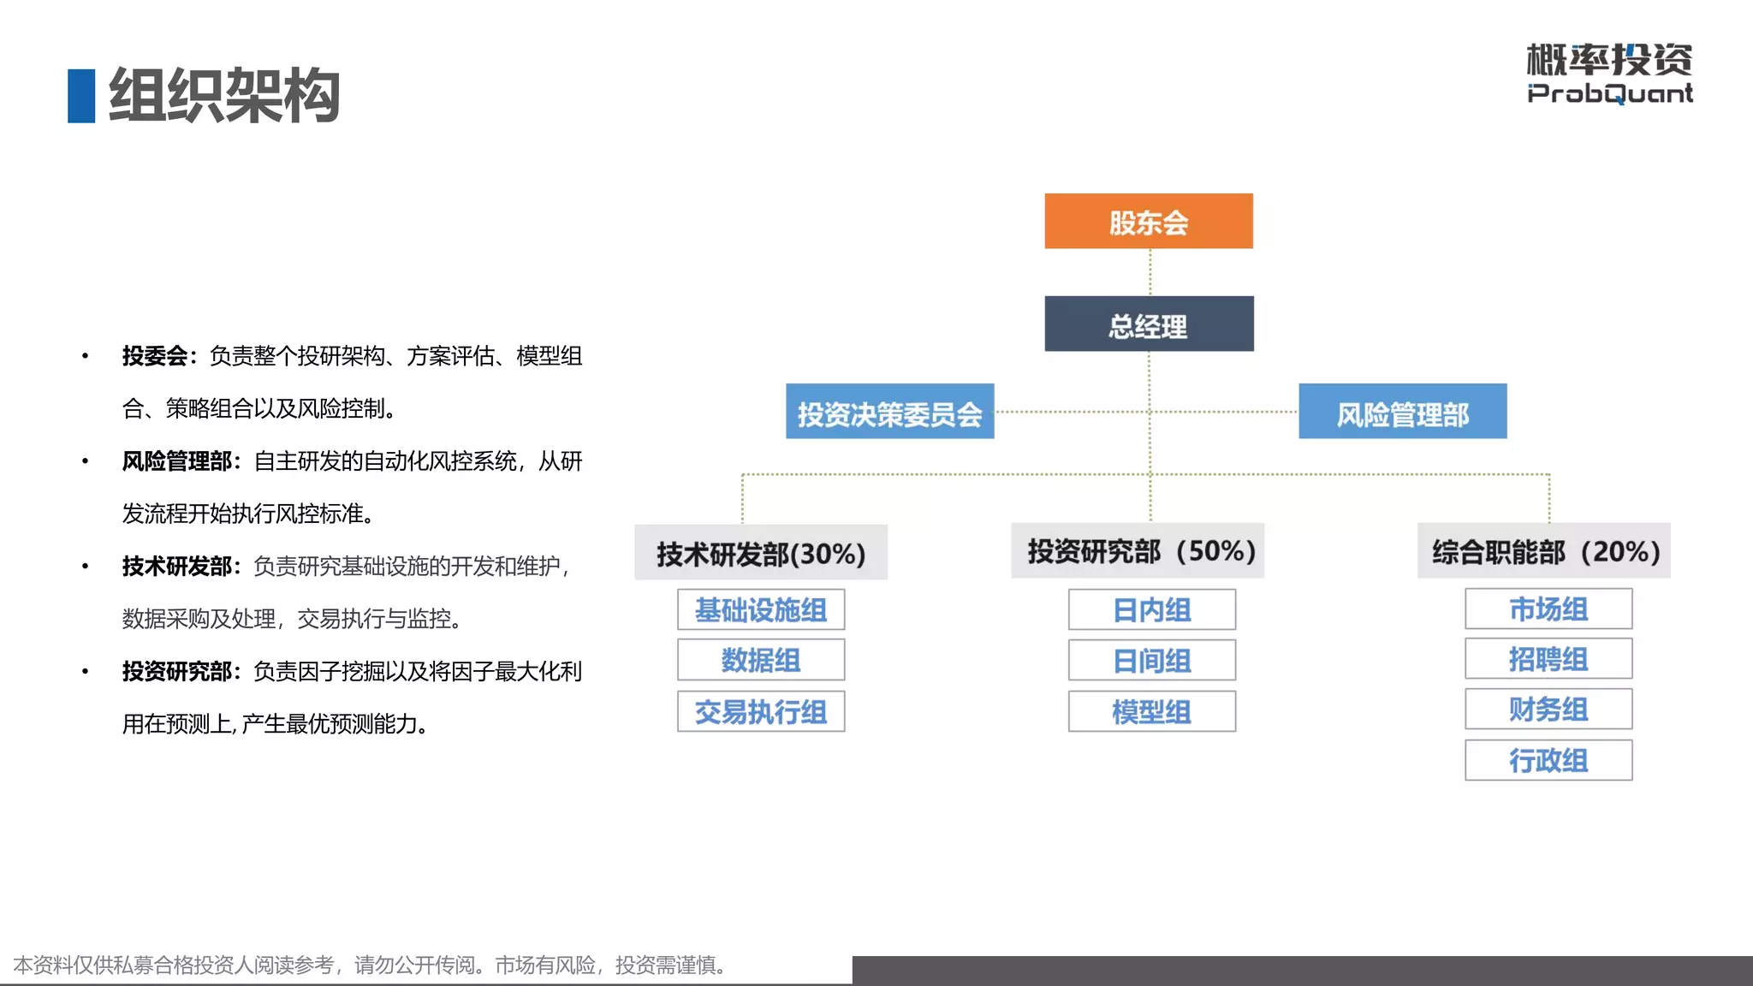1753x986 pixels.
Task: Click the 行政组 box
Action: pyautogui.click(x=1548, y=760)
